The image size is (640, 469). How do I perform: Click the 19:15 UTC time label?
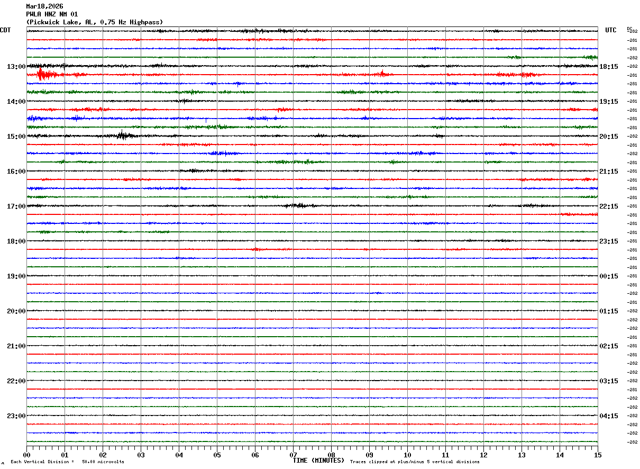pos(609,102)
